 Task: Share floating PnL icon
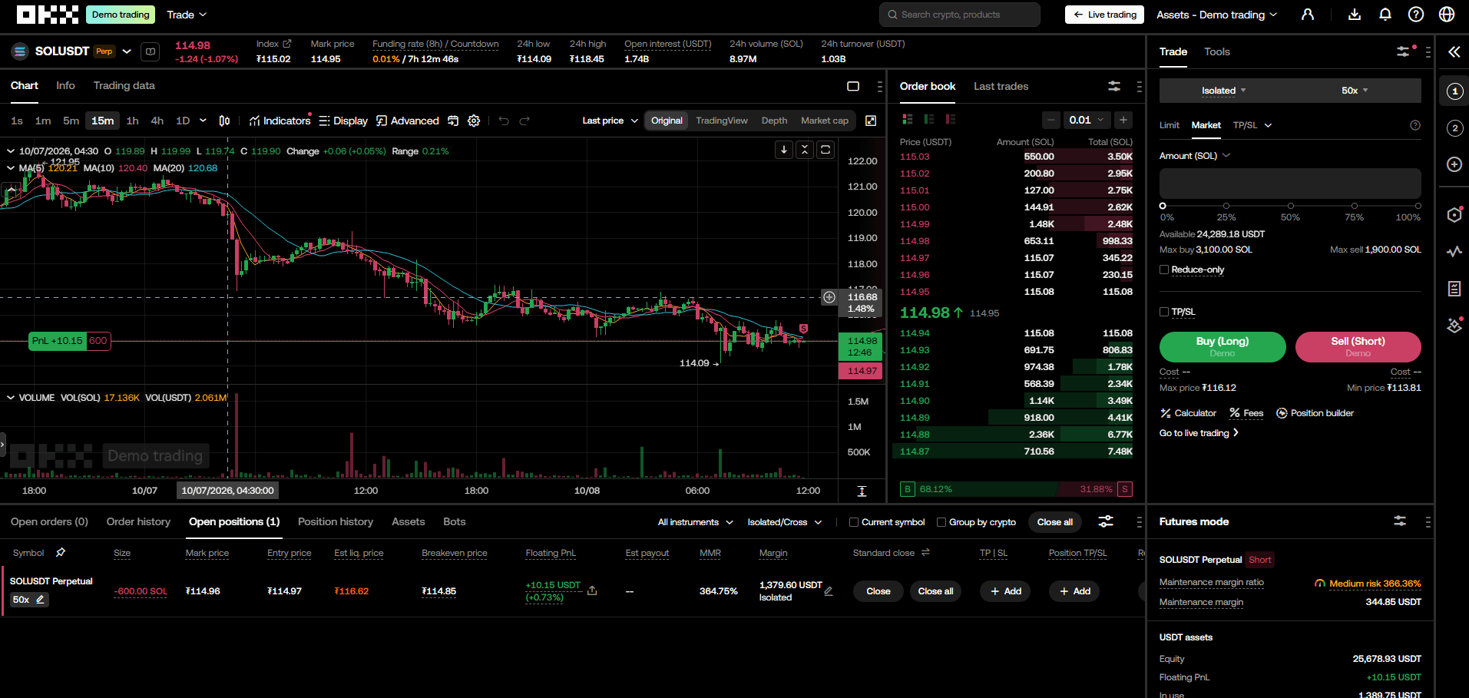click(592, 590)
